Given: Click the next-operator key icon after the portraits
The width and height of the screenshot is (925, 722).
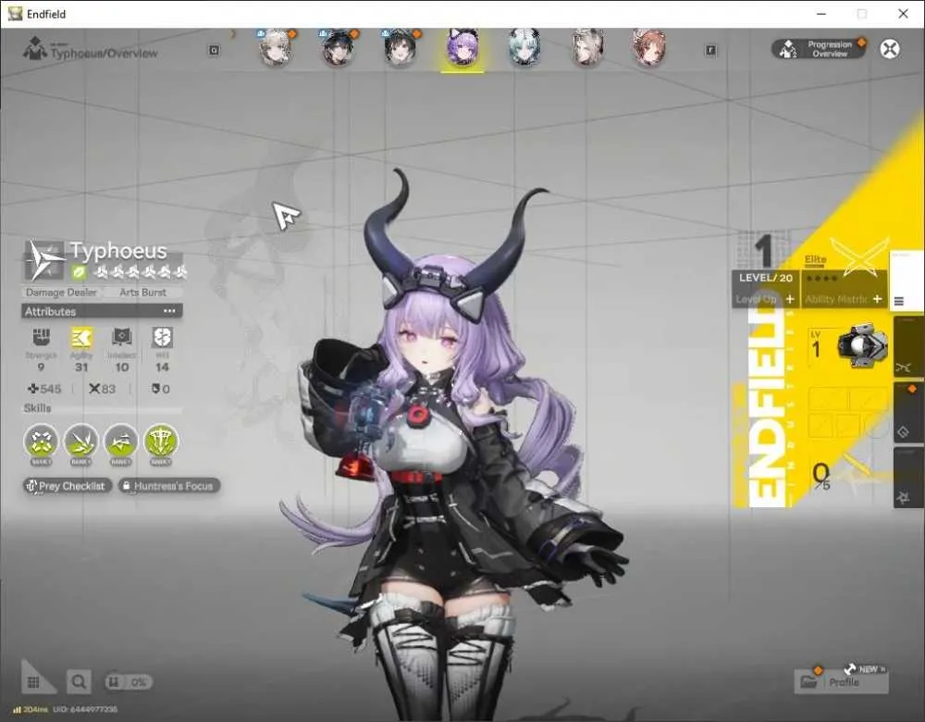Looking at the screenshot, I should pyautogui.click(x=710, y=50).
